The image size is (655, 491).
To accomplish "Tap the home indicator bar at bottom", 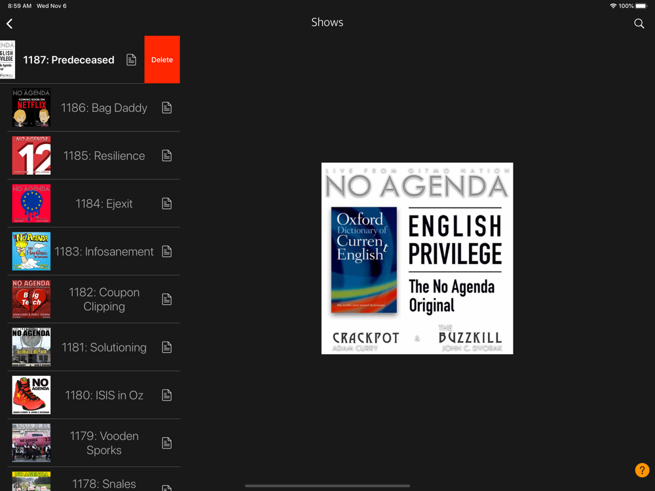I will coord(327,486).
